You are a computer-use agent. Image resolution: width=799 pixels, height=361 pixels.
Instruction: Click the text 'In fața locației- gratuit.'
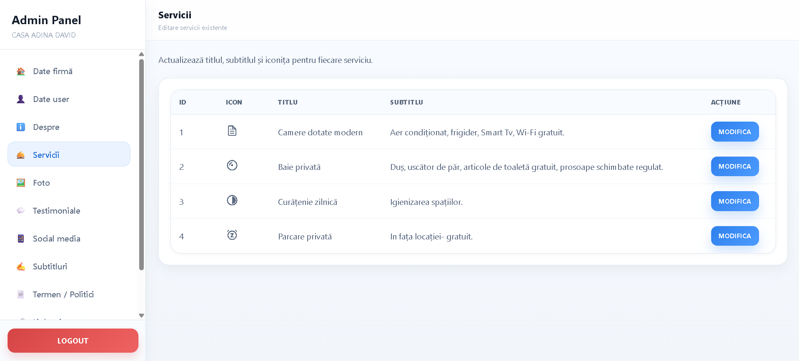point(431,237)
